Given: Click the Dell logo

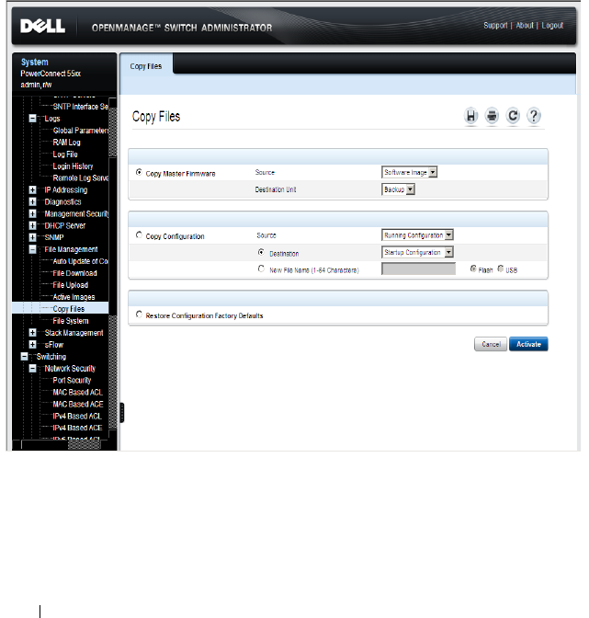Looking at the screenshot, I should [42, 27].
